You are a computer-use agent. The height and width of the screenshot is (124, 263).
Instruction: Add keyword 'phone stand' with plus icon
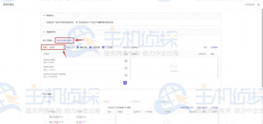coord(126,68)
